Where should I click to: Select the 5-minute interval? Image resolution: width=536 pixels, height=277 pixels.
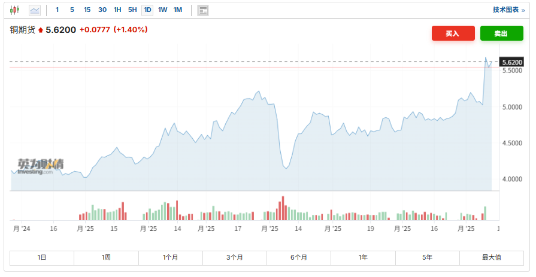tap(72, 10)
